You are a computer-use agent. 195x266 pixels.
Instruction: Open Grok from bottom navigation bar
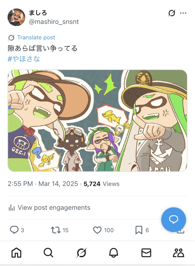(x=81, y=253)
